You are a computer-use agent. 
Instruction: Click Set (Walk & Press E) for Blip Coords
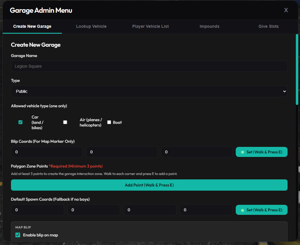click(262, 152)
